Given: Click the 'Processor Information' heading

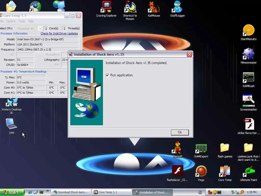Looking at the screenshot, I should (14, 33).
